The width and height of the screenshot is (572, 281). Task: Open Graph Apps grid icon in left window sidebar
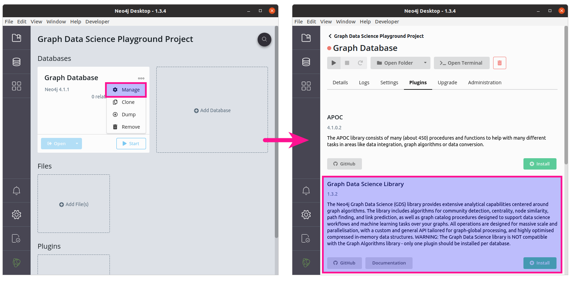tap(17, 86)
